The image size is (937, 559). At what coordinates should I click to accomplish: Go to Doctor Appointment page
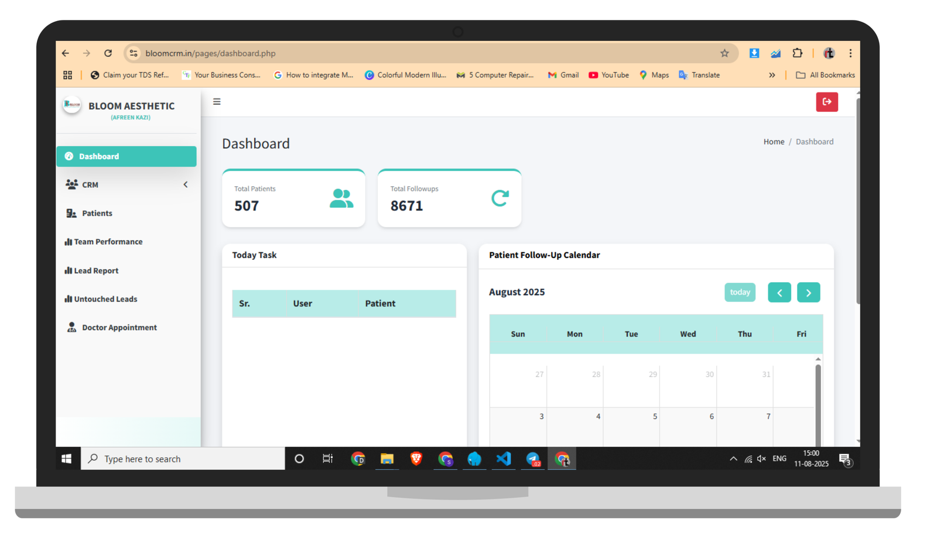pyautogui.click(x=119, y=328)
